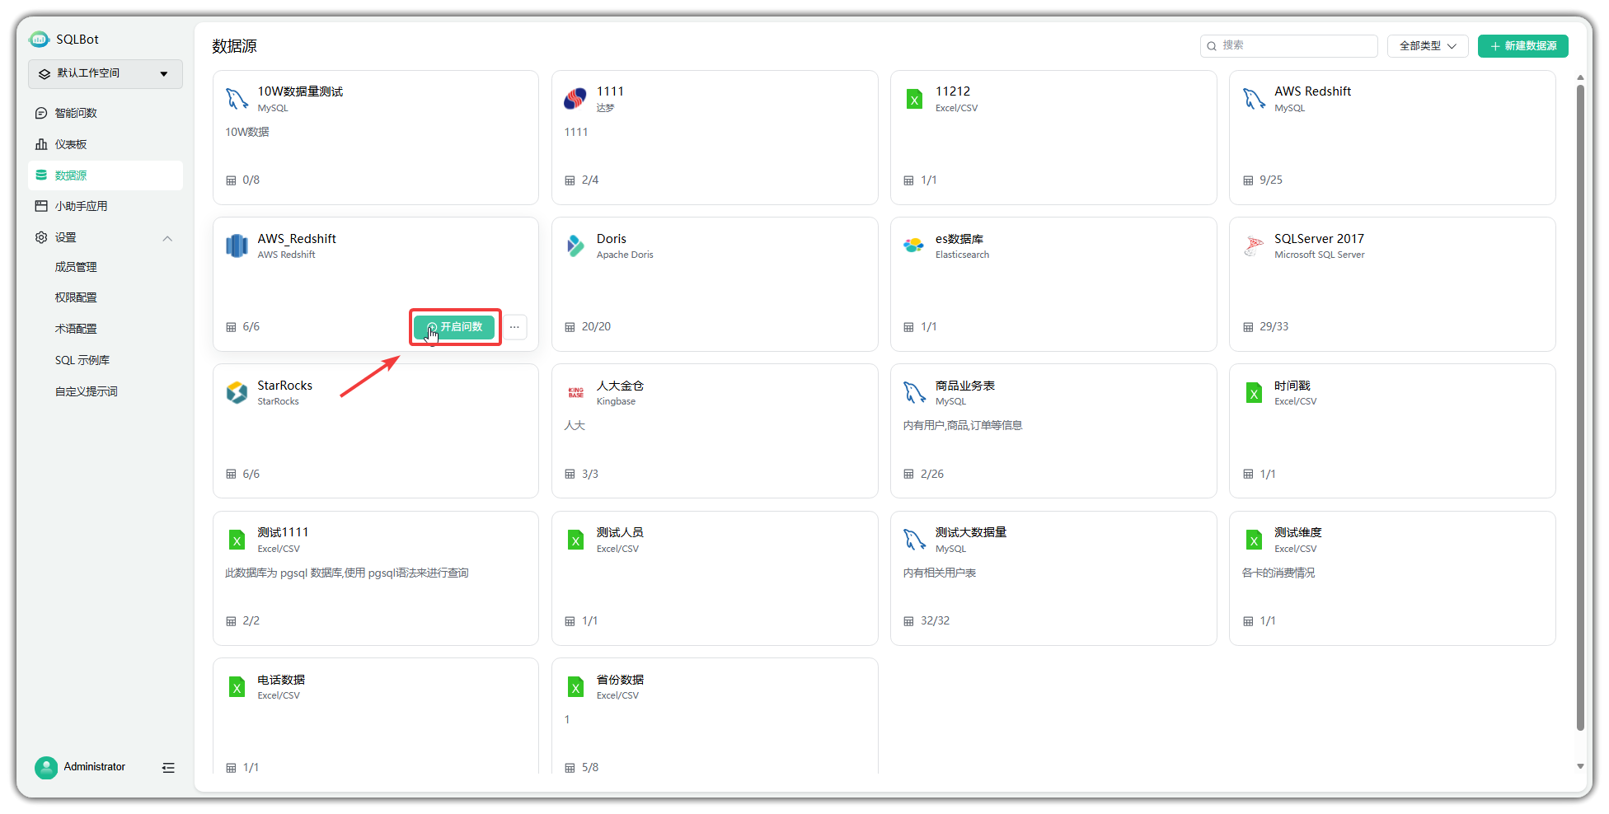1609x814 pixels.
Task: Go to 智能问数 in sidebar
Action: pos(76,113)
